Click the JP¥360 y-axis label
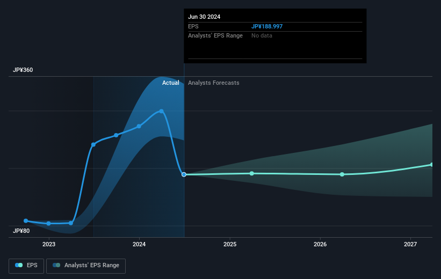The width and height of the screenshot is (441, 279). pyautogui.click(x=23, y=70)
